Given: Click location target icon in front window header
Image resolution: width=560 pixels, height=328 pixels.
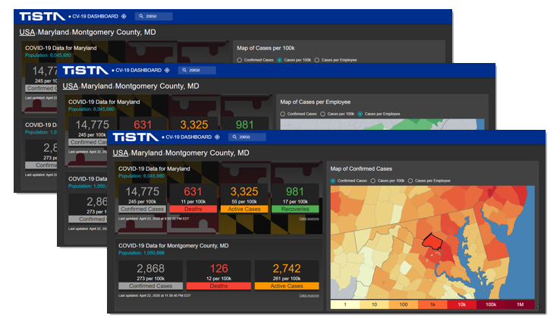Looking at the screenshot, I should [217, 137].
